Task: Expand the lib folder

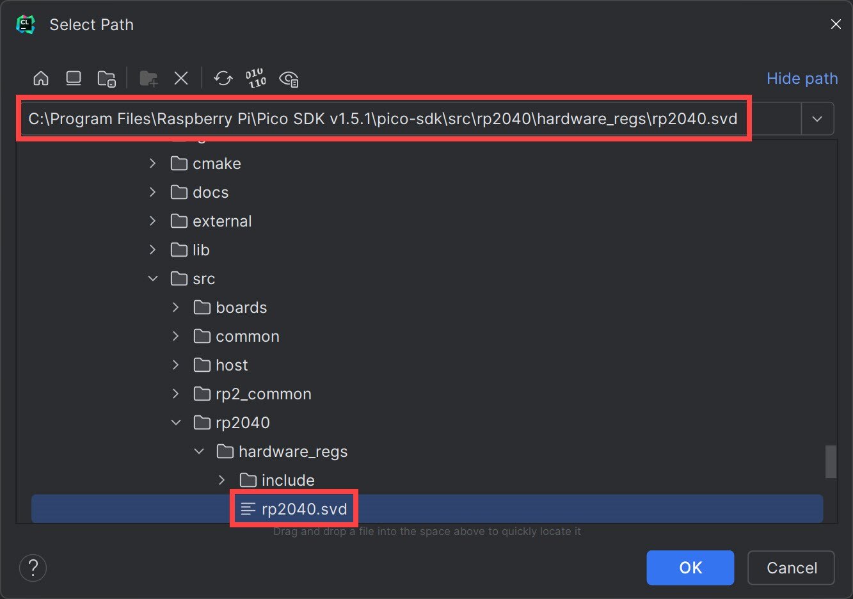Action: point(152,250)
